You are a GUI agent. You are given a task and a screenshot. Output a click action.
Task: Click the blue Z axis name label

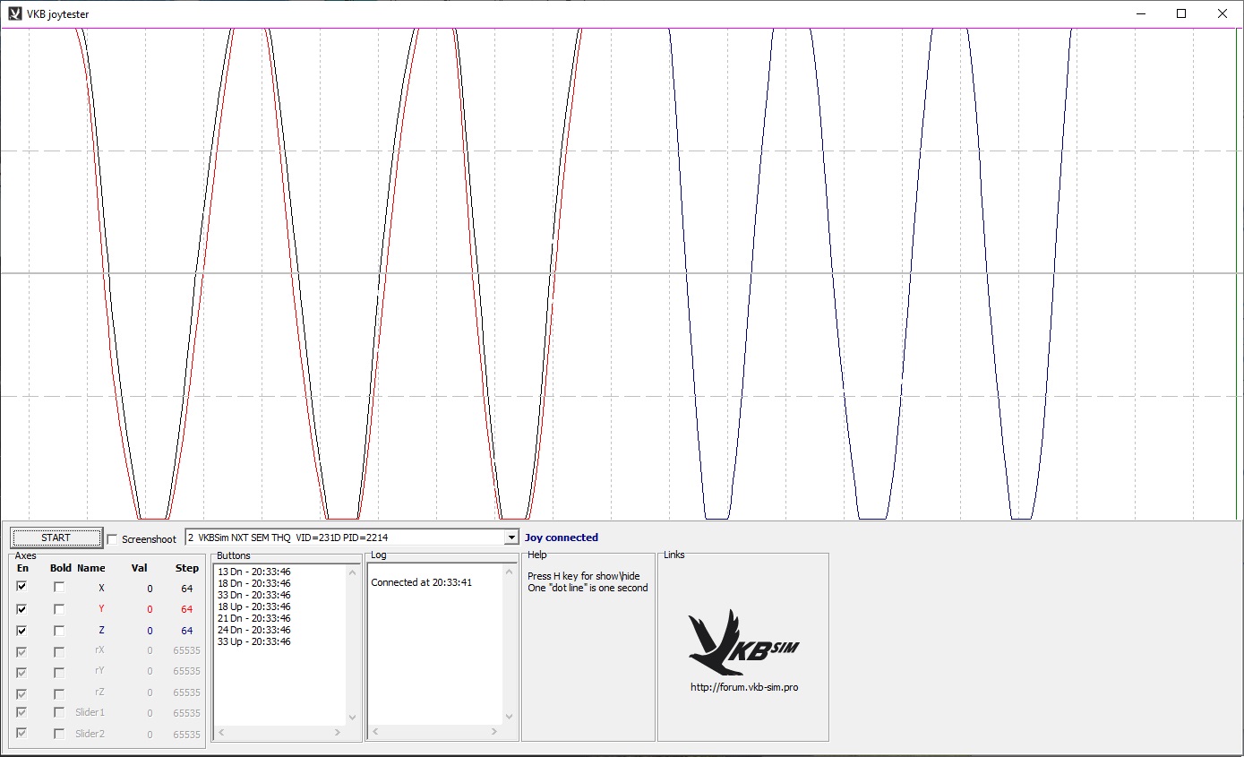point(101,631)
